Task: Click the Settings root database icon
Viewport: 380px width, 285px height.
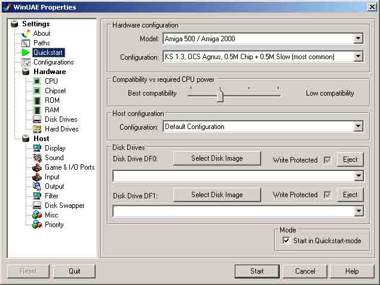Action: [x=14, y=24]
